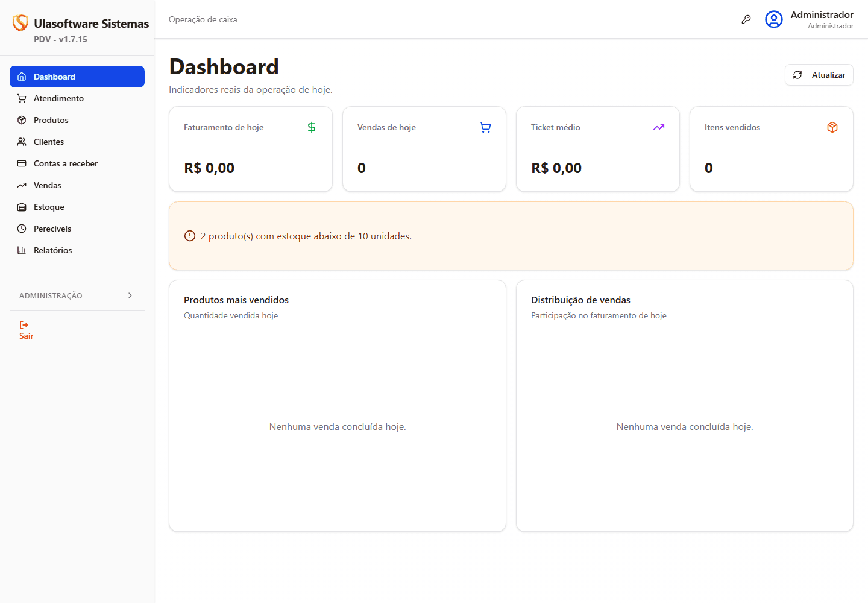The height and width of the screenshot is (603, 868).
Task: Click the Faturamento de hoje R$ 0,00 value
Action: [209, 168]
